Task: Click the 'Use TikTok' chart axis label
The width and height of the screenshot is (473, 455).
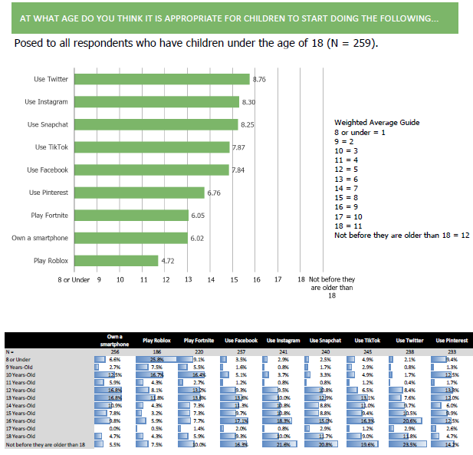Action: pos(51,147)
